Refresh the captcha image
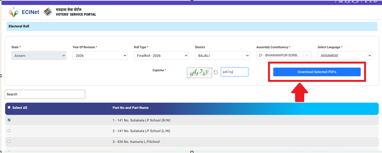The height and width of the screenshot is (153, 382). (216, 72)
